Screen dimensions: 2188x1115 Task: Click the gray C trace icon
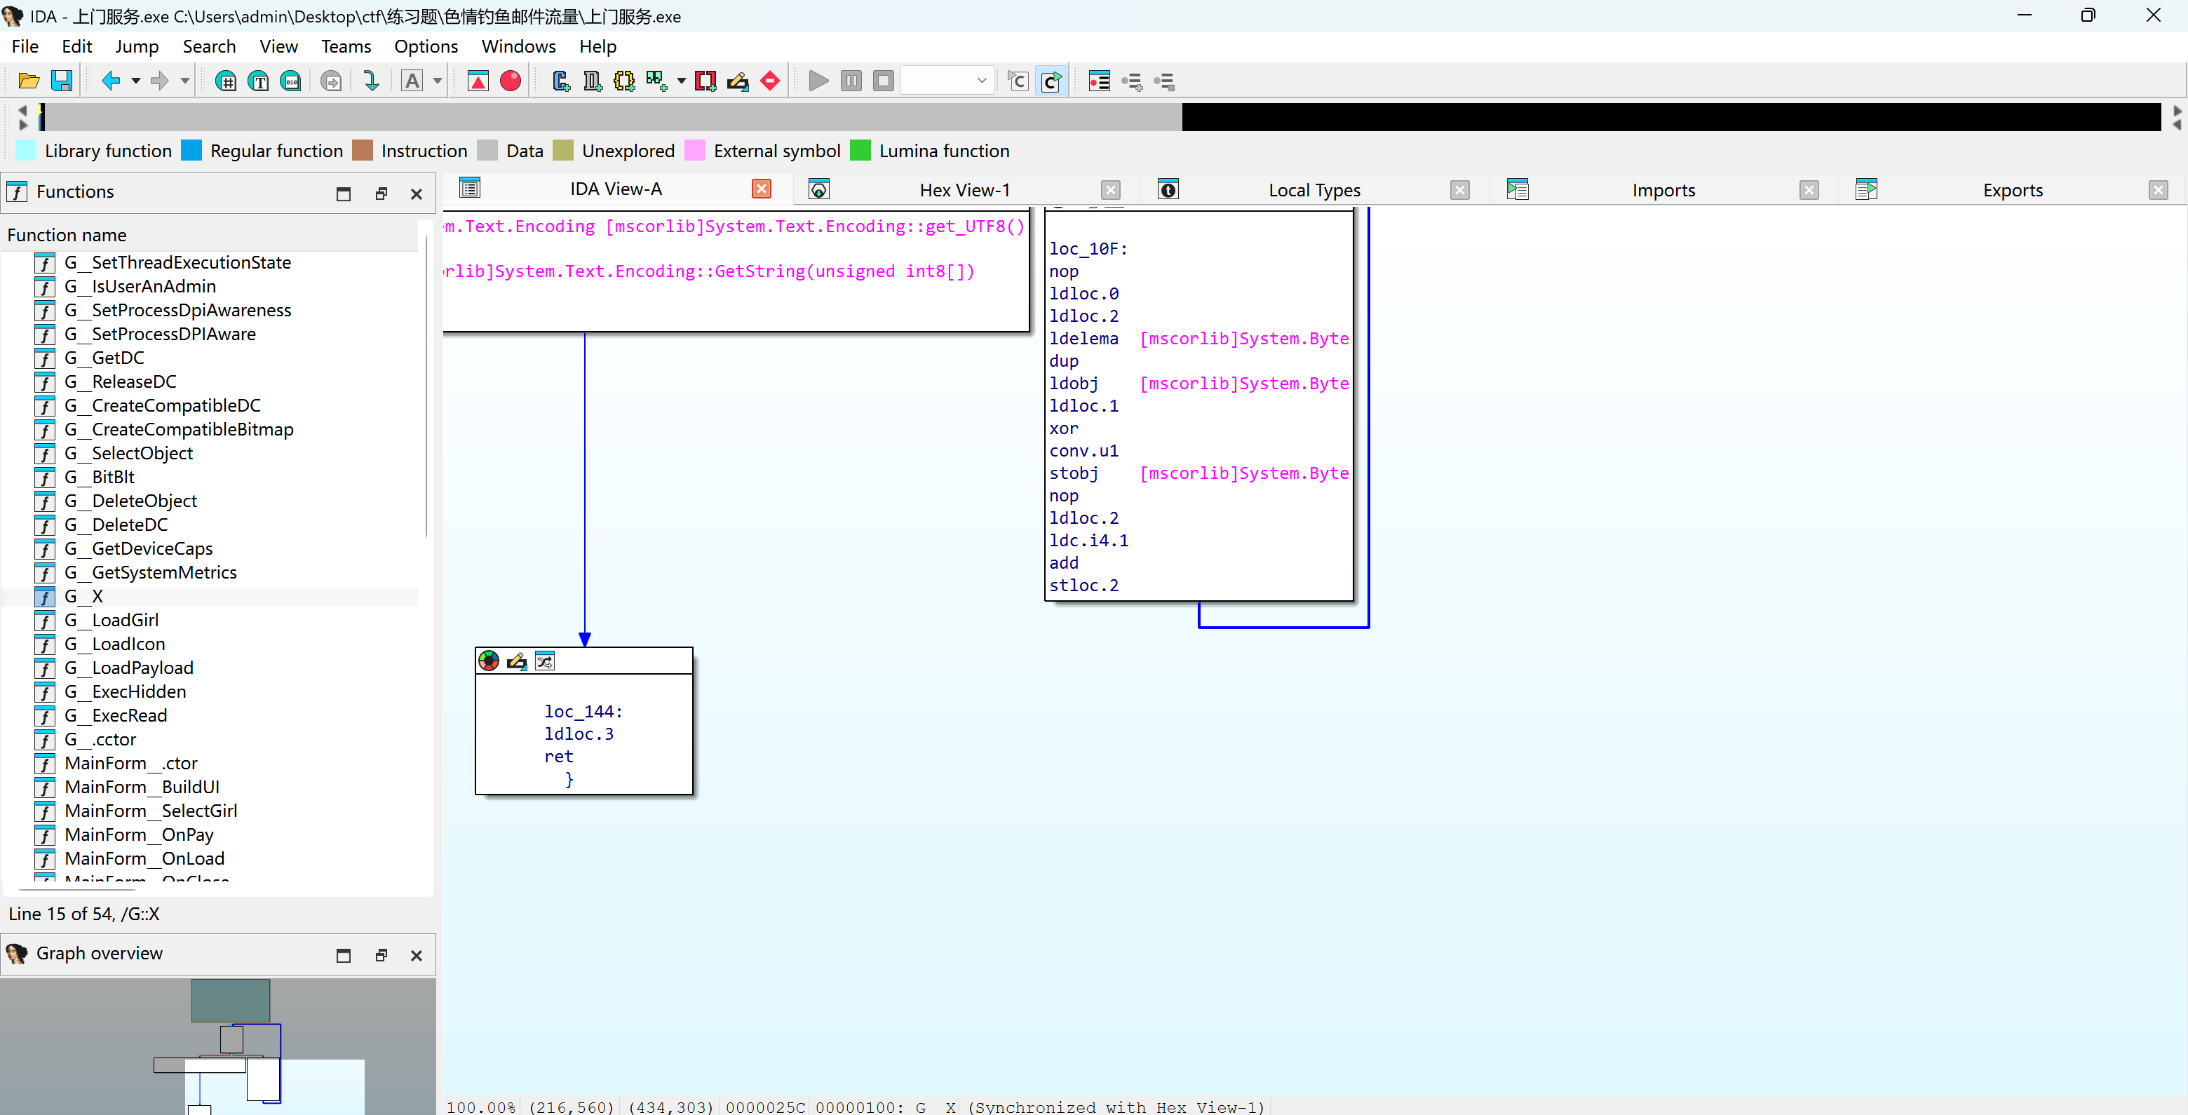tap(1018, 81)
